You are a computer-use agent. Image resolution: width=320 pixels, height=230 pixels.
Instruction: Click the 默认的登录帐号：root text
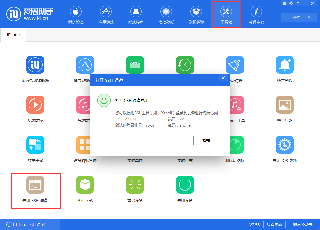134,125
